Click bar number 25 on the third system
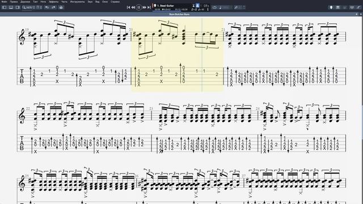 click(27, 176)
